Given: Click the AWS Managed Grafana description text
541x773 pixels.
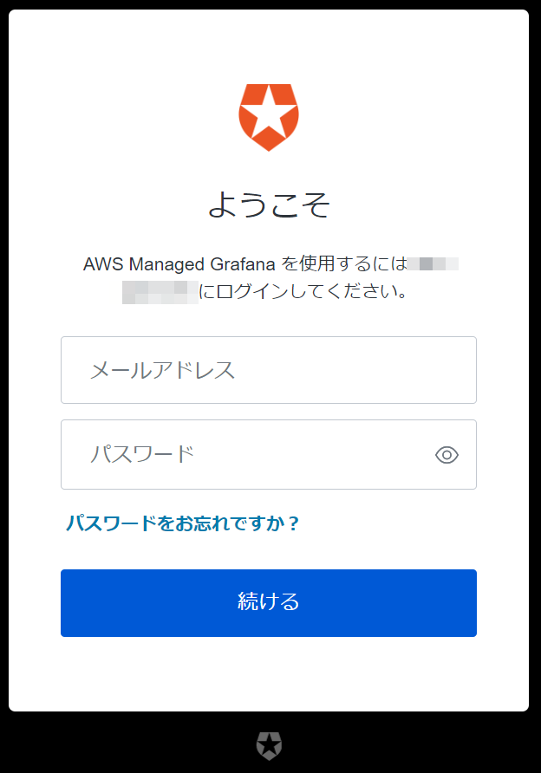Looking at the screenshot, I should tap(269, 277).
